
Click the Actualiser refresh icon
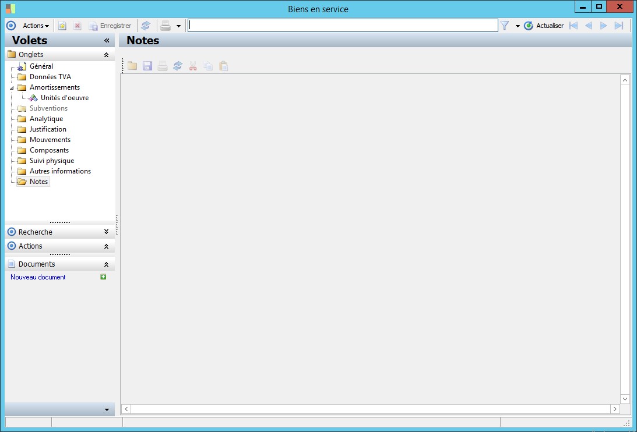pyautogui.click(x=528, y=26)
